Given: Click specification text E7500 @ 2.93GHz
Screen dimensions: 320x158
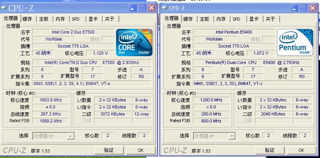Looking at the screenshot, I should tap(92, 62).
